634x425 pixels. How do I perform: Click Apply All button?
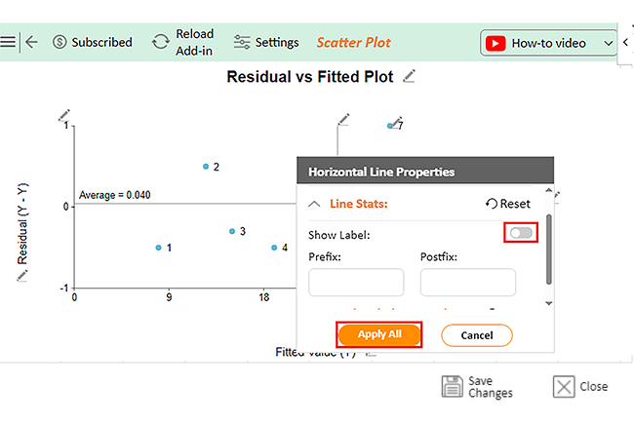coord(379,334)
